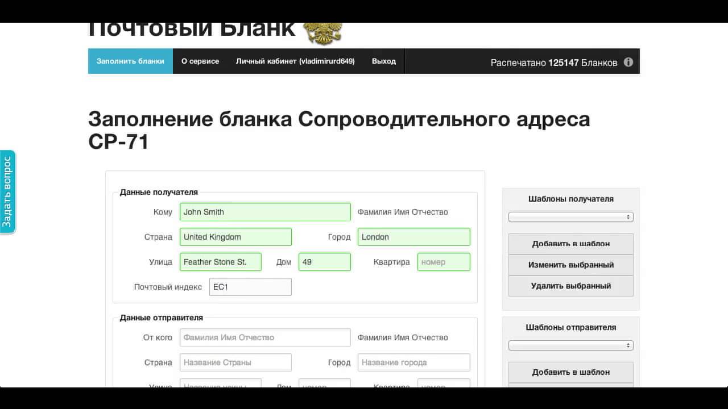
Task: Click the Изменить выбранный button
Action: [571, 265]
